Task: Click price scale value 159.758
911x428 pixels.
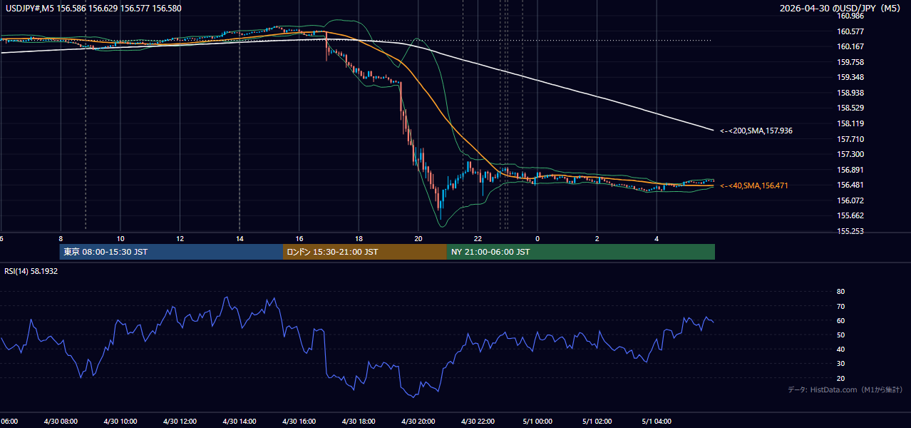Action: pyautogui.click(x=850, y=62)
